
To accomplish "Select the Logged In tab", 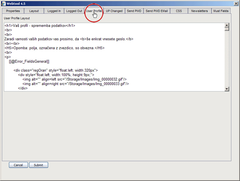I will pyautogui.click(x=54, y=11).
